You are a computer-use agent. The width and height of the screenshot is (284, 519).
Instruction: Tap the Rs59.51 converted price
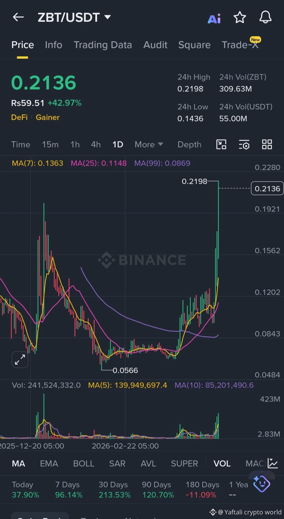click(28, 103)
